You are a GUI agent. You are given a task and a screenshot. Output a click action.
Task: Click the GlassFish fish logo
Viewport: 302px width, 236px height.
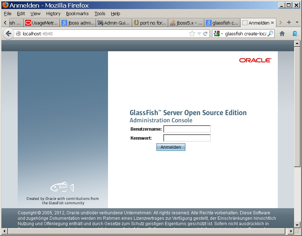(62, 187)
